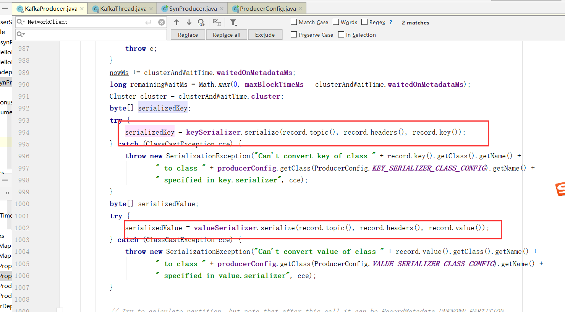Click the empty replace input field
This screenshot has height=312, width=565.
point(91,34)
